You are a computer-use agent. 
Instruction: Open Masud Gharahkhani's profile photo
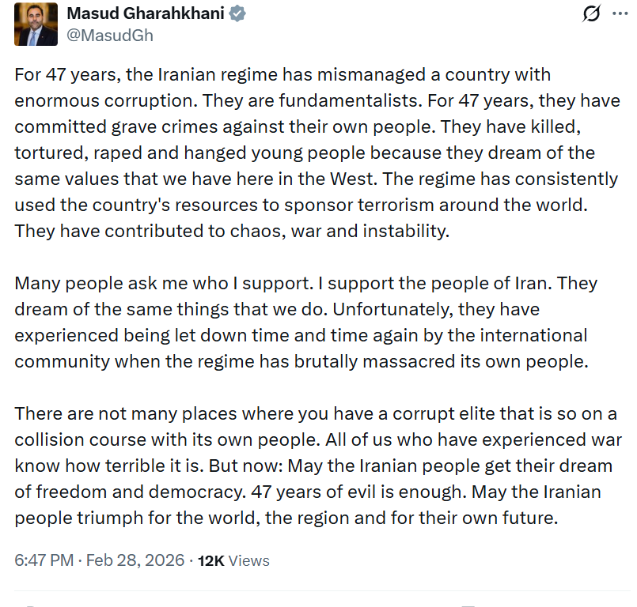[x=36, y=24]
